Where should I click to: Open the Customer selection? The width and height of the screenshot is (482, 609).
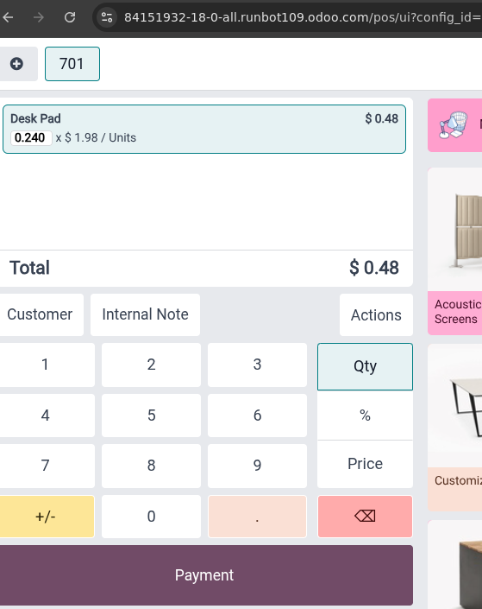click(40, 314)
